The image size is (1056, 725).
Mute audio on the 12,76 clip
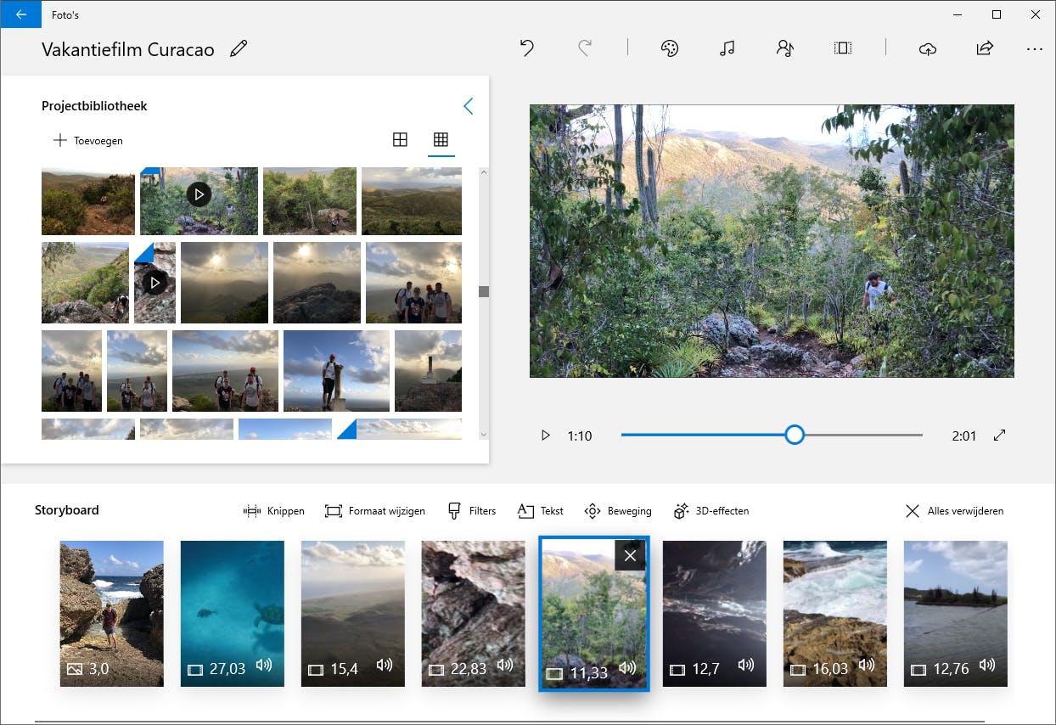click(x=987, y=666)
